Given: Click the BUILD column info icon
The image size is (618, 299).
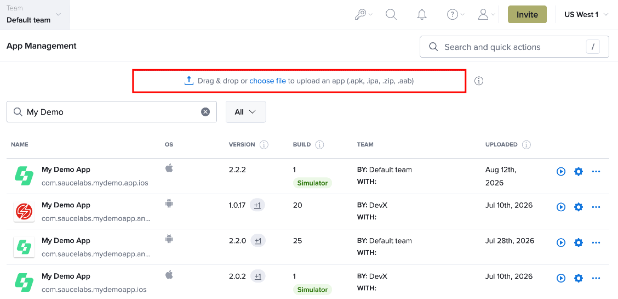Looking at the screenshot, I should pos(319,145).
